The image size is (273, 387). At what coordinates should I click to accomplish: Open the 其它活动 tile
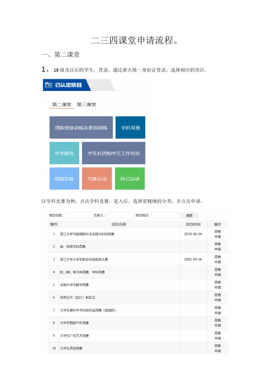(x=130, y=179)
